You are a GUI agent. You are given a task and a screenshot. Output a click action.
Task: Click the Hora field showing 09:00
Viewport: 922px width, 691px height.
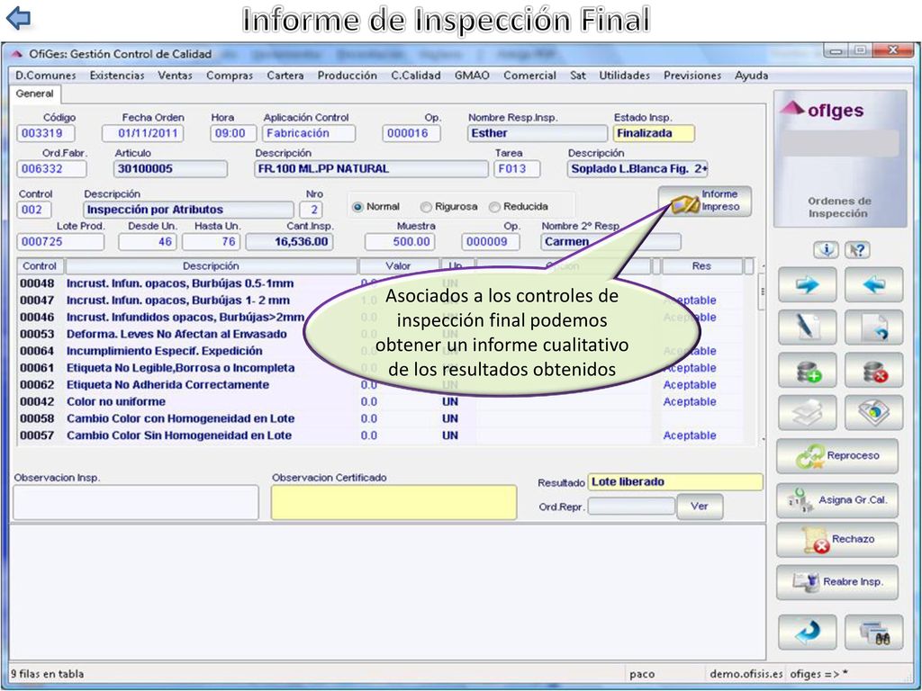coord(233,133)
